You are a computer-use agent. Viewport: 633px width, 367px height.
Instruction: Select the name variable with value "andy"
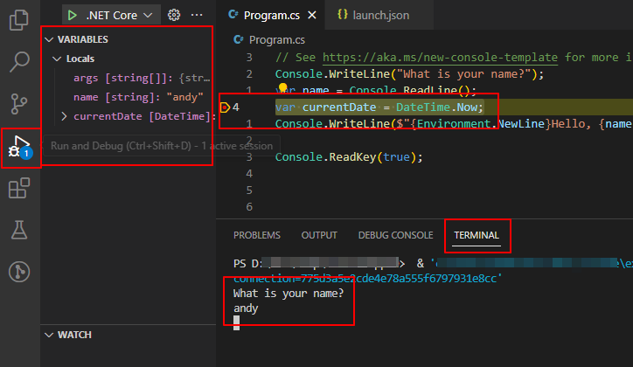click(x=138, y=97)
